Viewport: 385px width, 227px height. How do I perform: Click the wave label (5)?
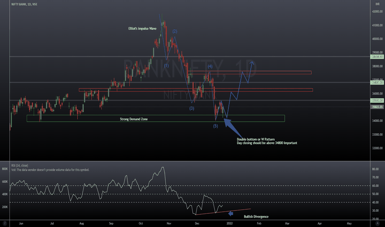(x=216, y=126)
